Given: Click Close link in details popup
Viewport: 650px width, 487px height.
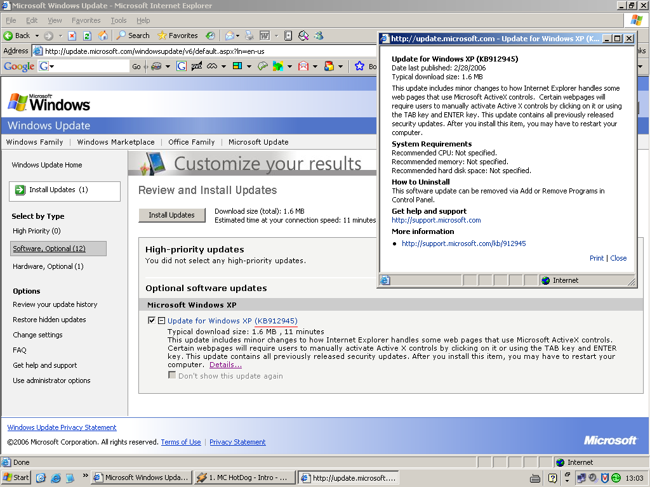Looking at the screenshot, I should pos(618,258).
